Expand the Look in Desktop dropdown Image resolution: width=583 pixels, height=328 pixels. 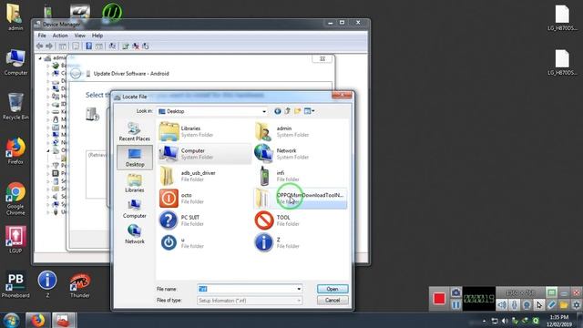pyautogui.click(x=264, y=111)
